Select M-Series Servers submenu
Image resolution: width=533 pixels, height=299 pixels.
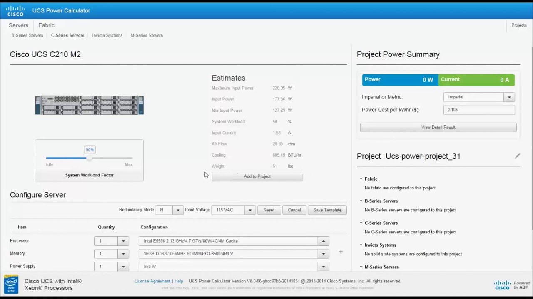(x=147, y=35)
